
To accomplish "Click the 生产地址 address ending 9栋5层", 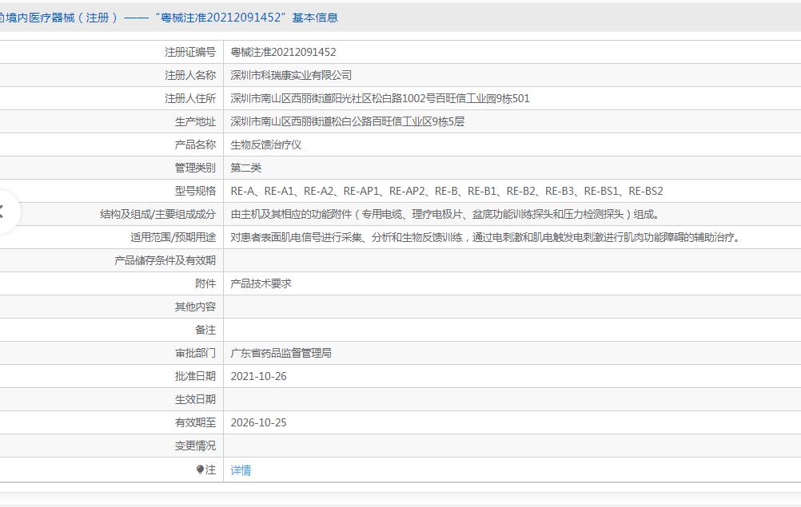I will [x=348, y=121].
